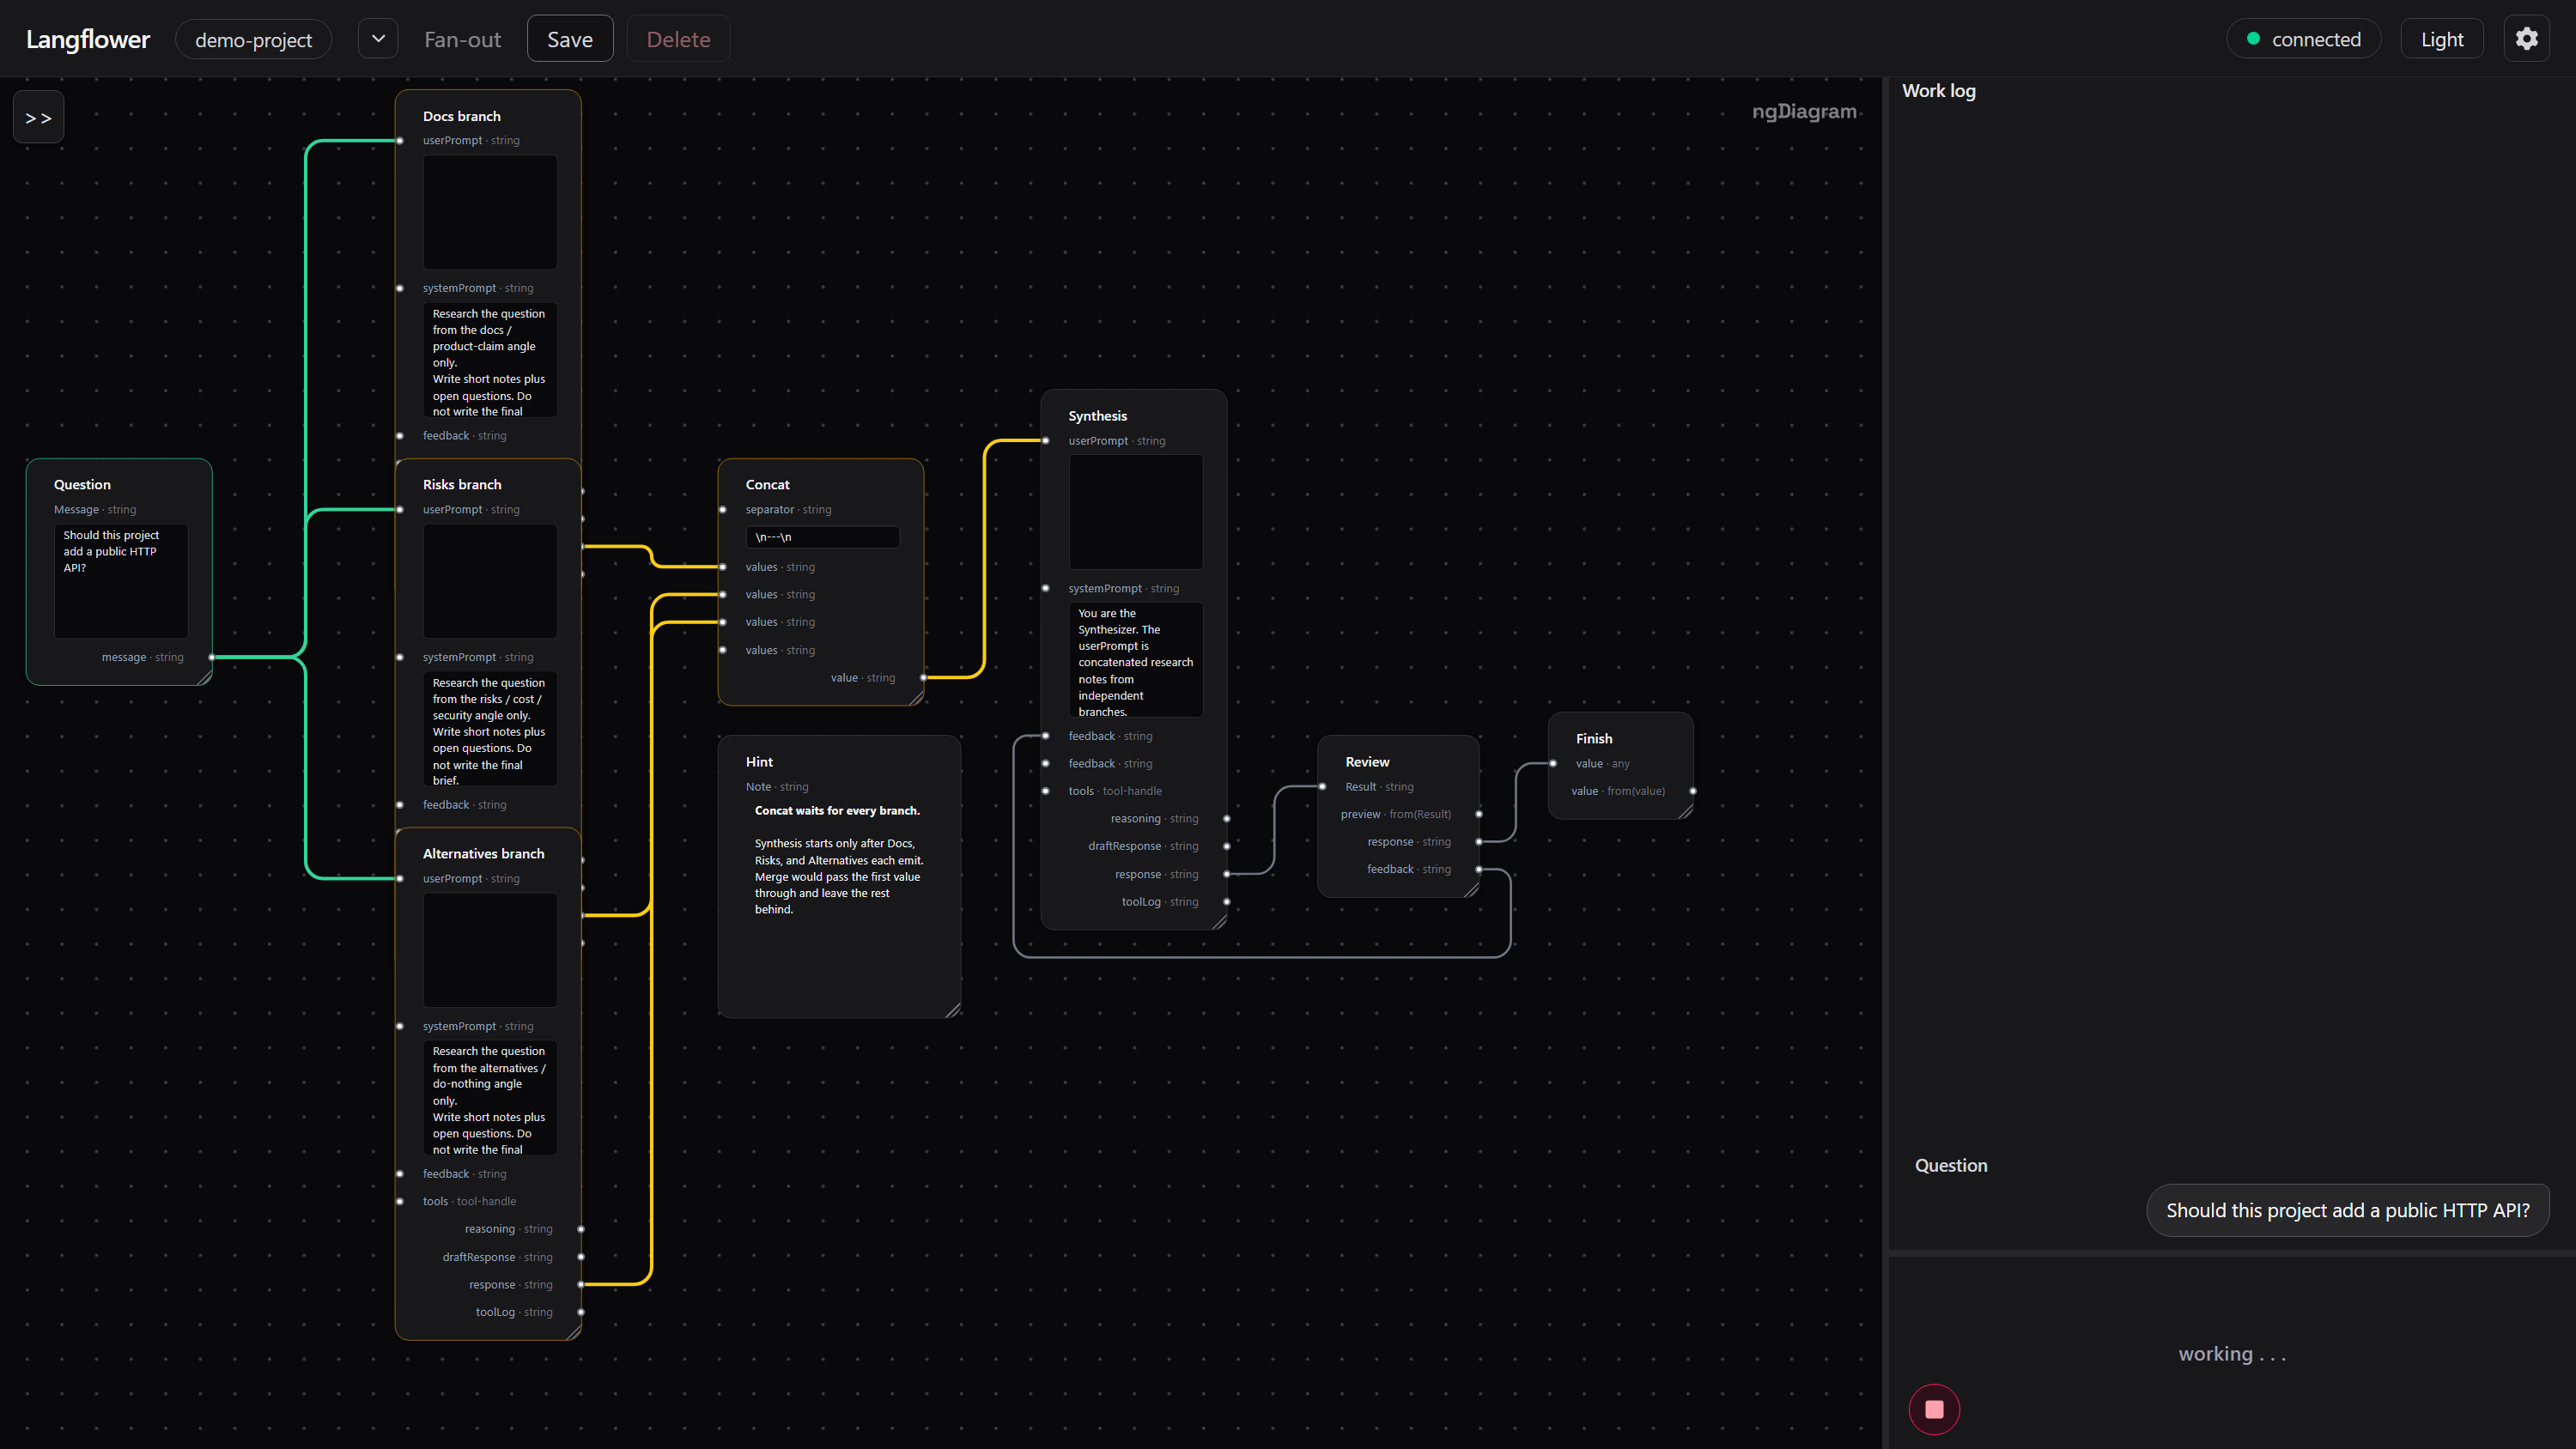2576x1449 pixels.
Task: Select the Synthesis node title
Action: point(1097,416)
